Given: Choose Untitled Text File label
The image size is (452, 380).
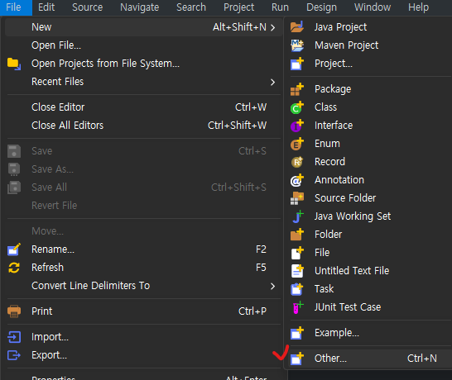Looking at the screenshot, I should 352,271.
